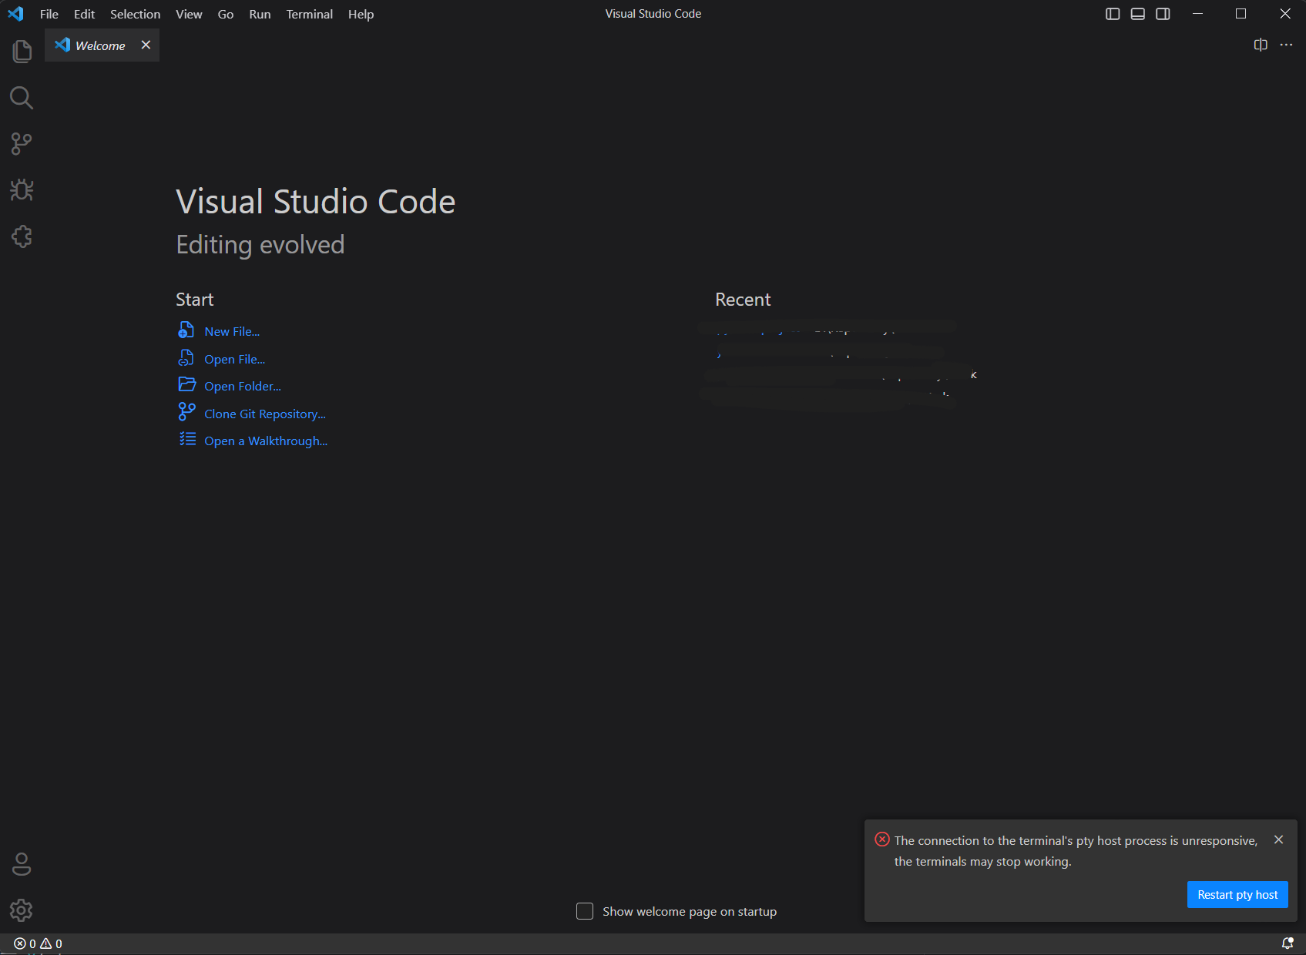Open Clone Git Repository link
This screenshot has height=955, width=1306.
coord(264,414)
